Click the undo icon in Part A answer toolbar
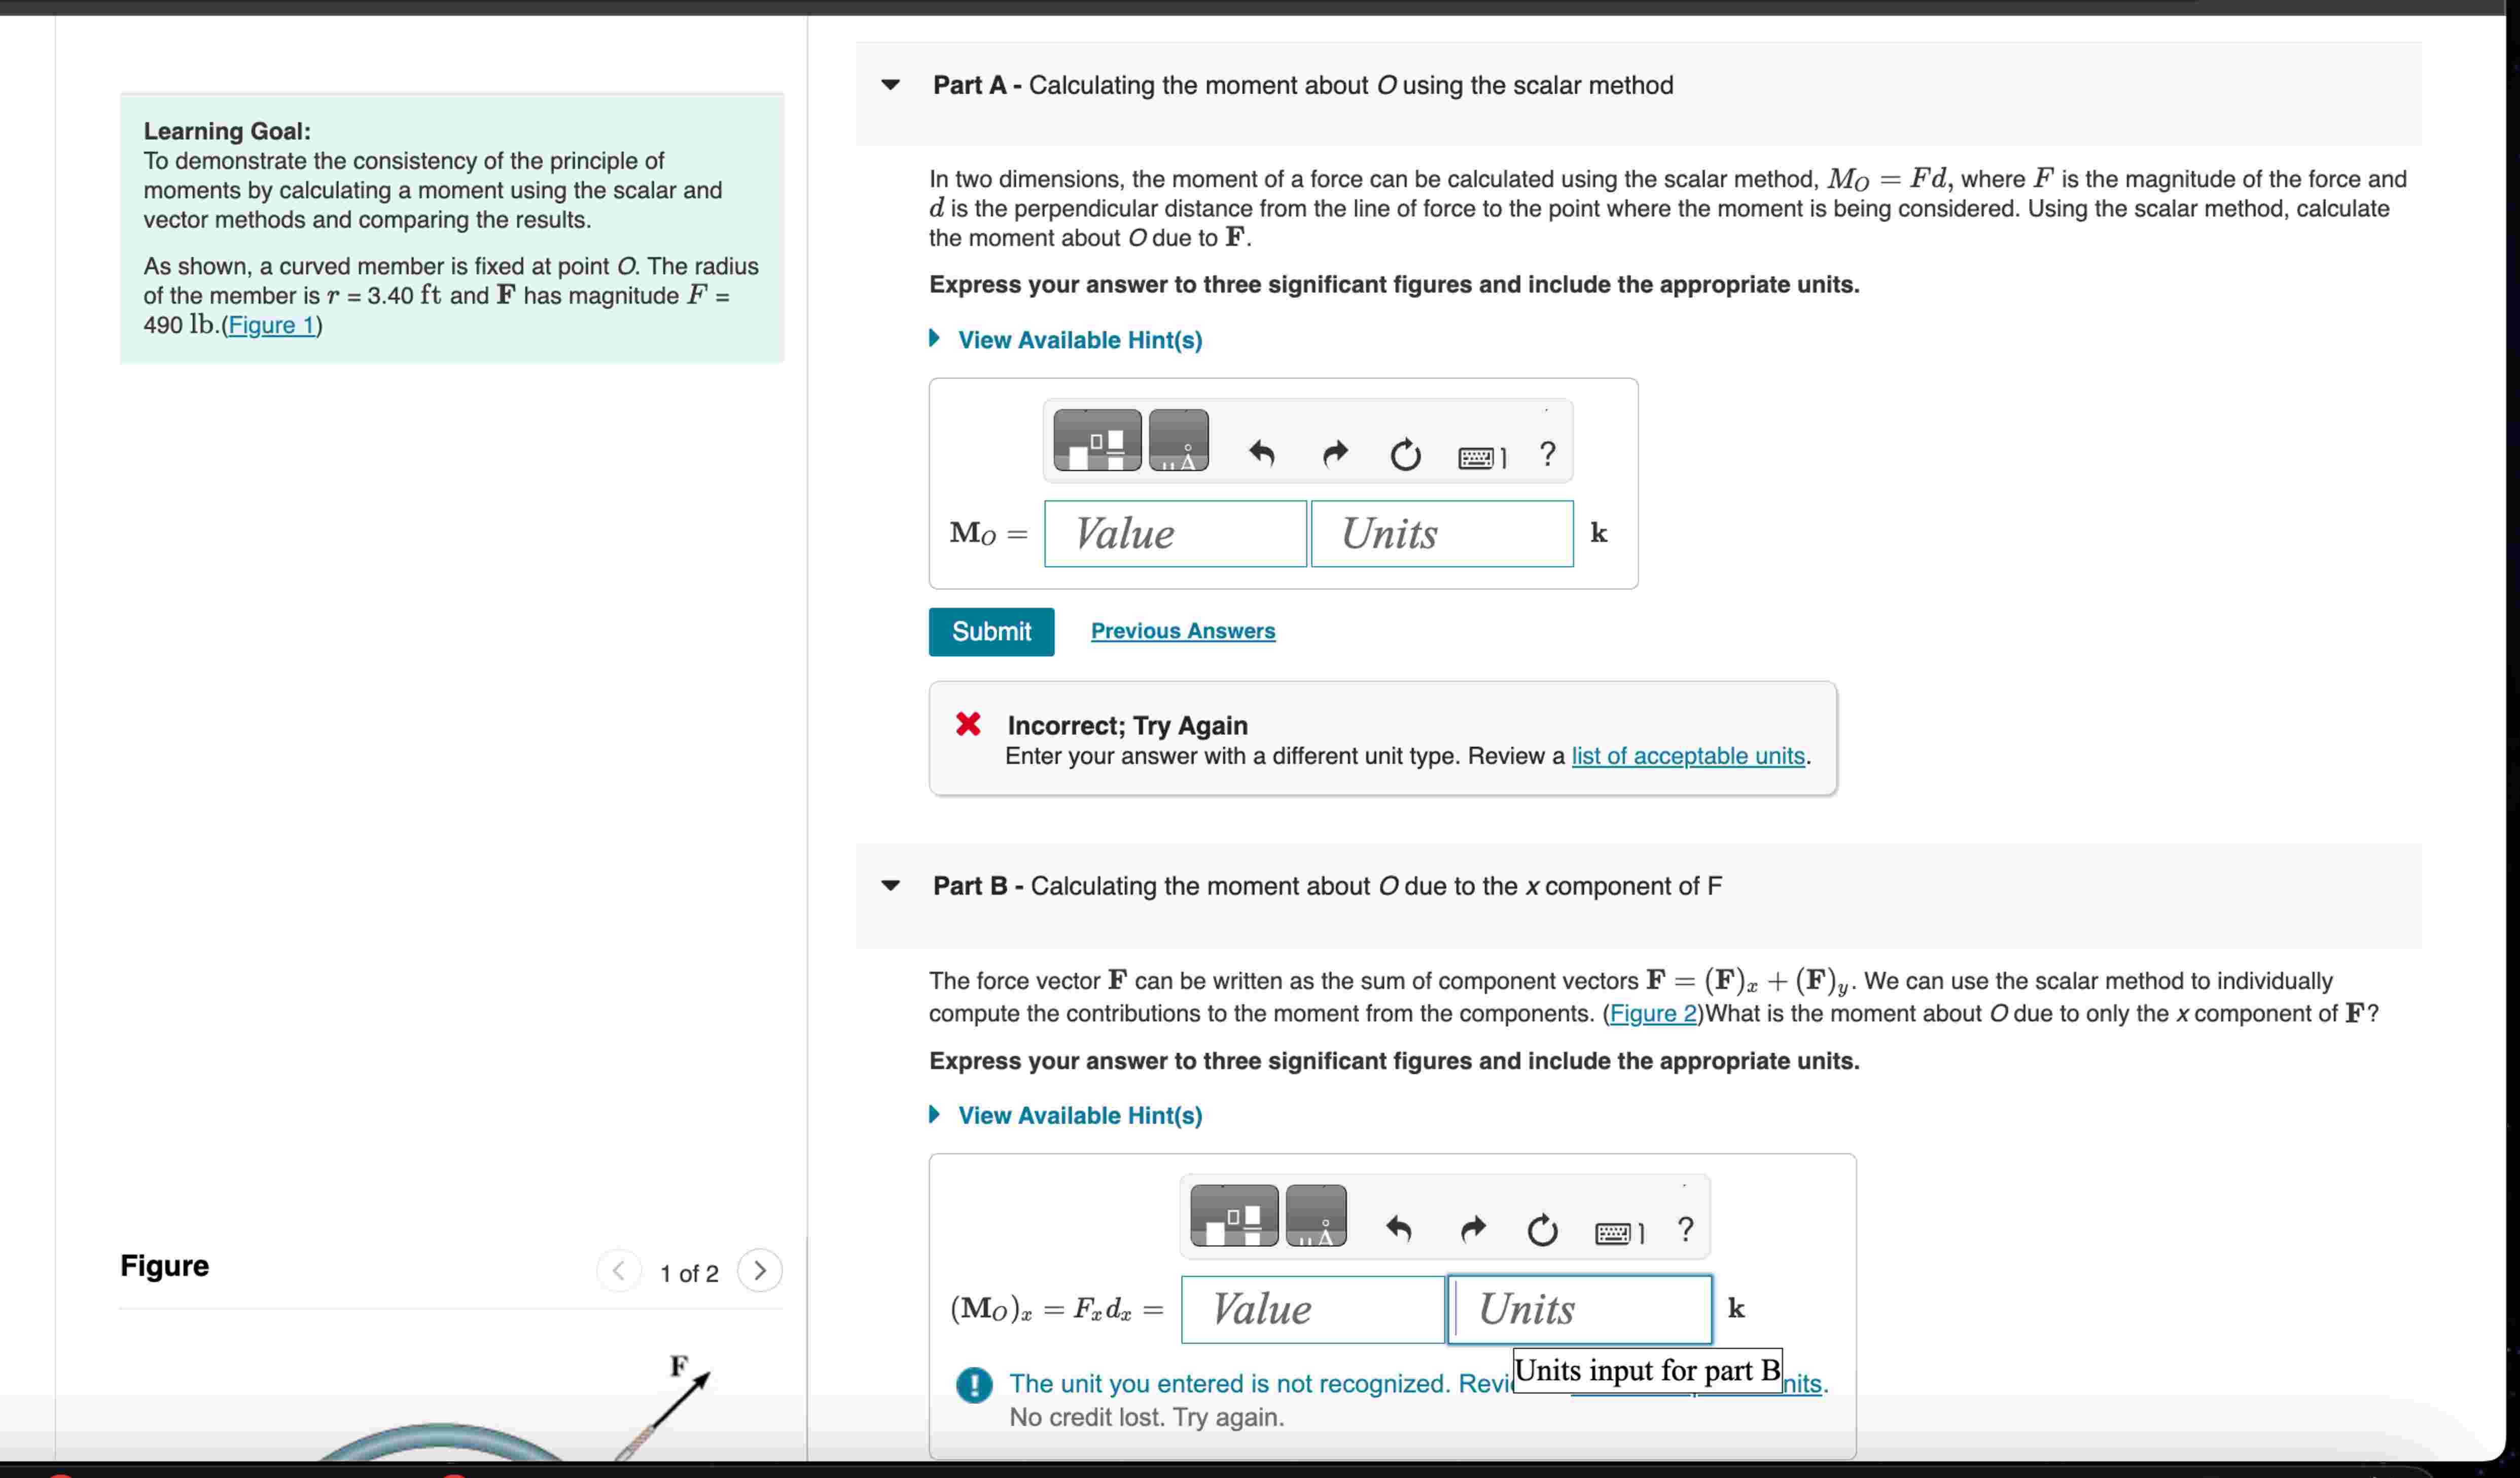 coord(1263,453)
